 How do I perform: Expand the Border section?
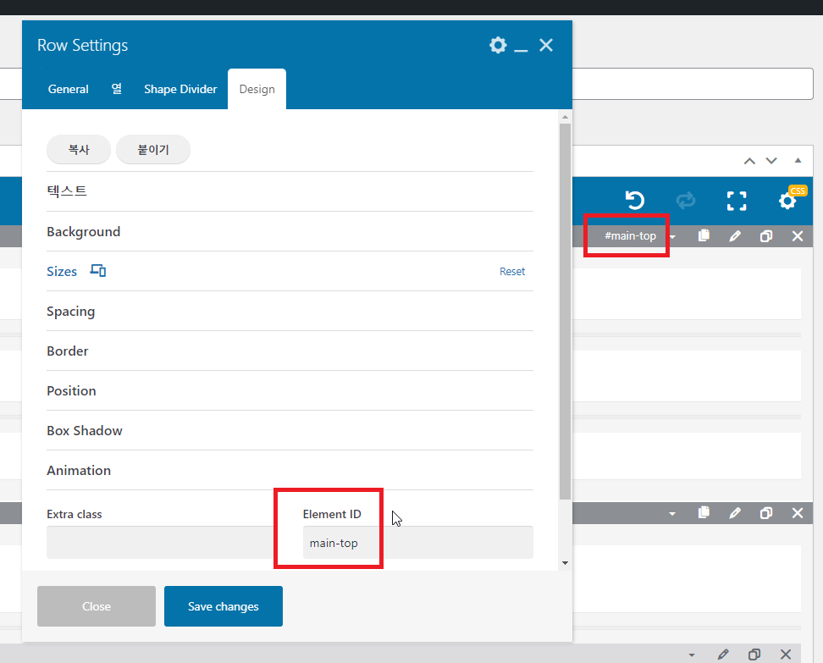coord(290,351)
